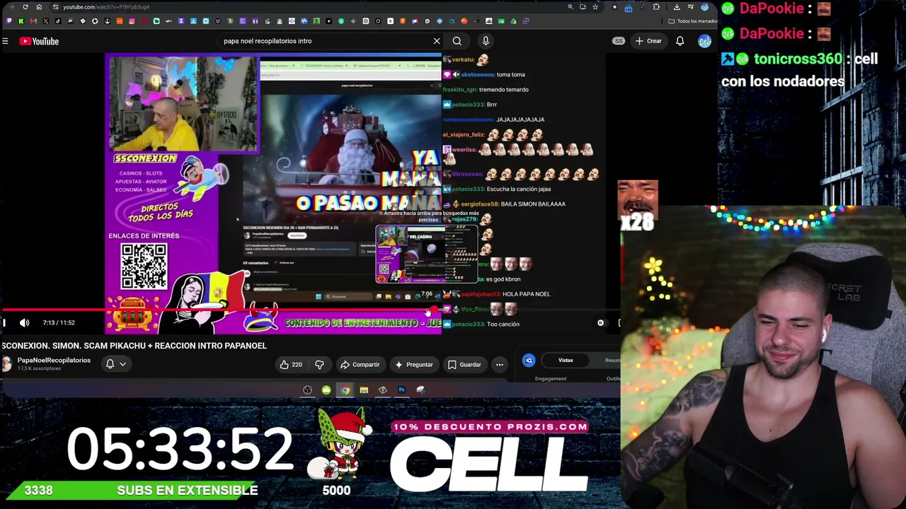This screenshot has width=906, height=509.
Task: Click the Engagement label in the stats panel
Action: pyautogui.click(x=551, y=379)
